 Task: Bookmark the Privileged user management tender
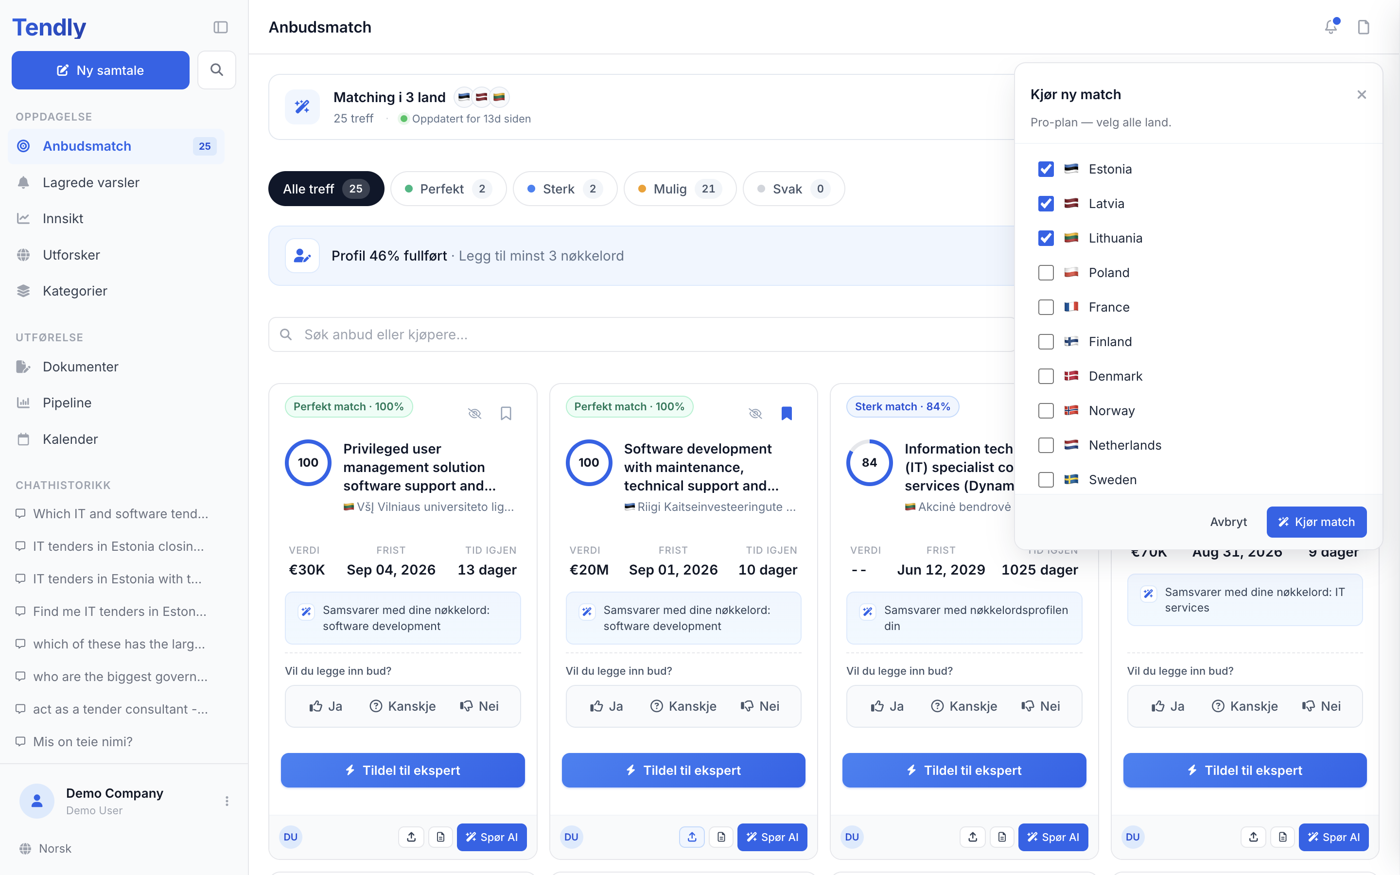[506, 413]
